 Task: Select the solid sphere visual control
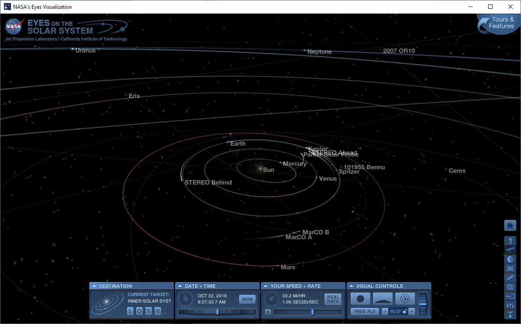(x=360, y=299)
